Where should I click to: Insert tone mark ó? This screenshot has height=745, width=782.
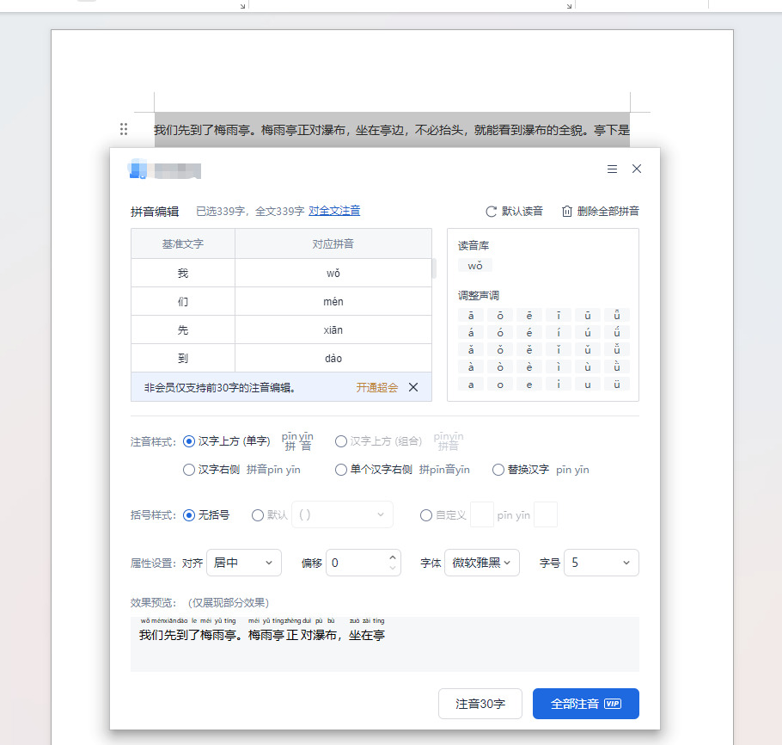tap(500, 333)
